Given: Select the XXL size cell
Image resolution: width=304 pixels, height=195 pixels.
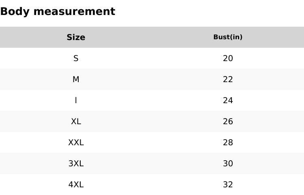Looking at the screenshot, I should pyautogui.click(x=76, y=142).
